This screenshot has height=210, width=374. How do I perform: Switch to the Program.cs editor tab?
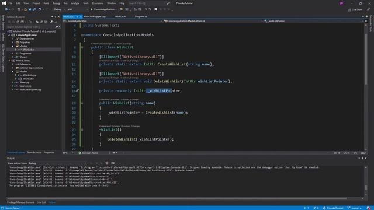click(141, 17)
